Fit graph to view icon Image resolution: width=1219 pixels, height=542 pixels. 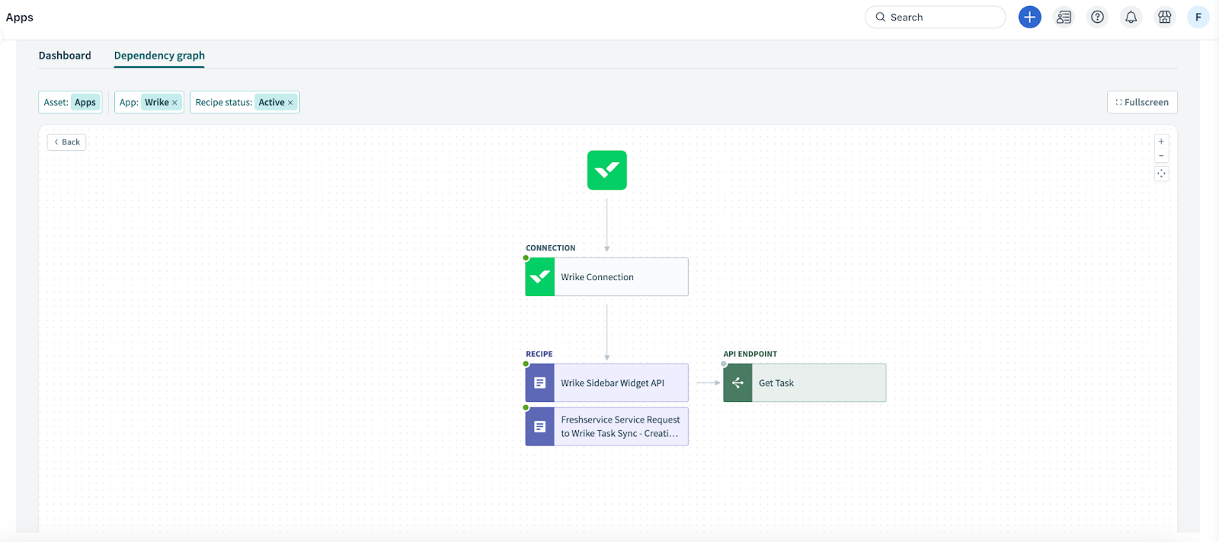click(x=1161, y=174)
